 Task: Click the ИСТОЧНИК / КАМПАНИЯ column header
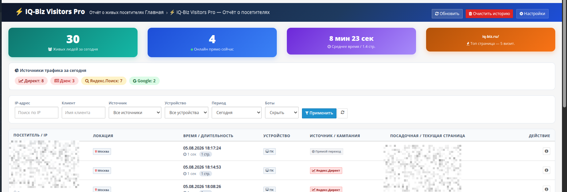(x=335, y=136)
